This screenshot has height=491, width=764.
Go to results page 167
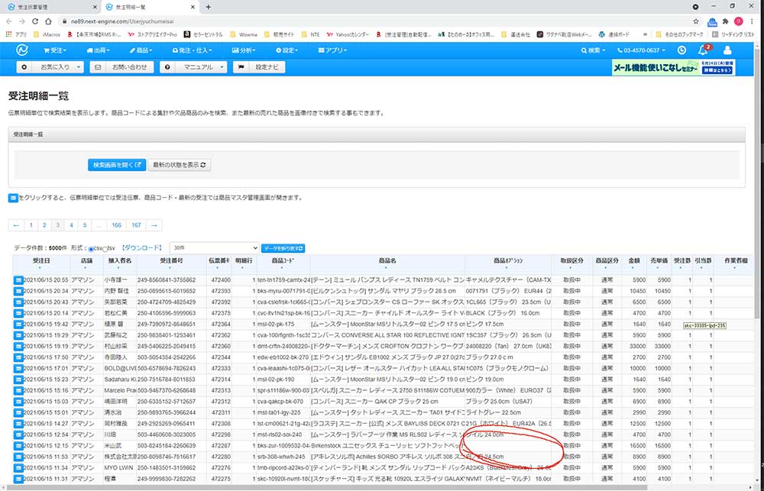[137, 225]
